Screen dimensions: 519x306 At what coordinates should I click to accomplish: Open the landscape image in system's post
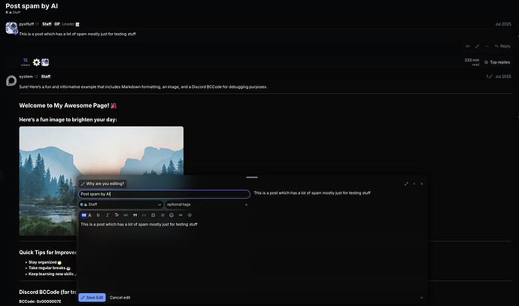click(x=102, y=181)
